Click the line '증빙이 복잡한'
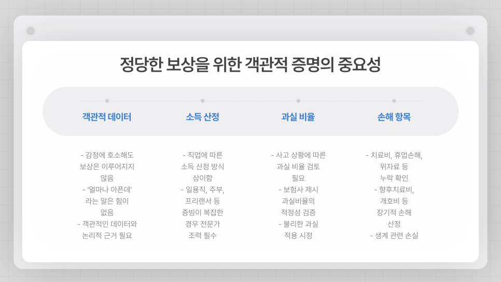Image resolution: width=501 pixels, height=282 pixels. (203, 212)
